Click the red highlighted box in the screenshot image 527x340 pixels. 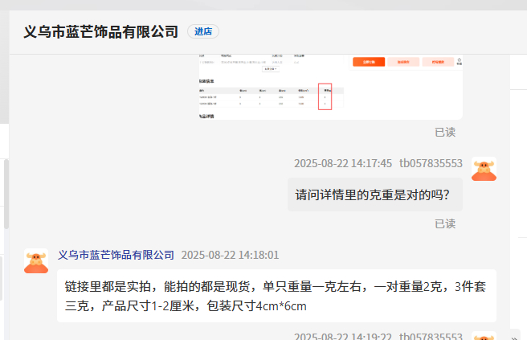click(x=325, y=96)
